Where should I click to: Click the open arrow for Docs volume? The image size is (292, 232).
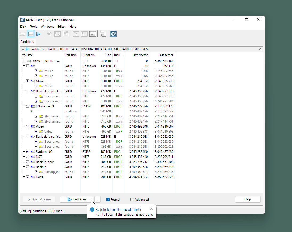(28, 177)
